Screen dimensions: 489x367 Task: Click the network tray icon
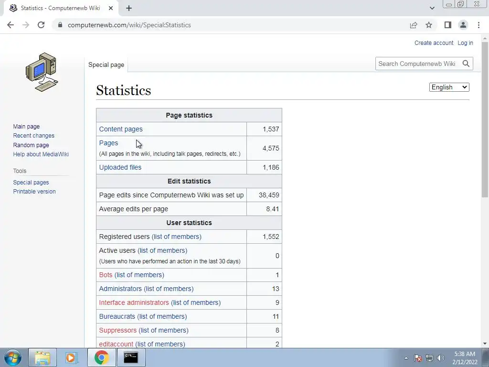click(x=429, y=358)
